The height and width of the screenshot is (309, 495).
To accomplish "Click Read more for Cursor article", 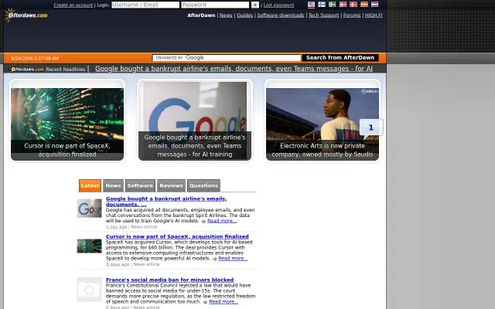I will coord(233,259).
